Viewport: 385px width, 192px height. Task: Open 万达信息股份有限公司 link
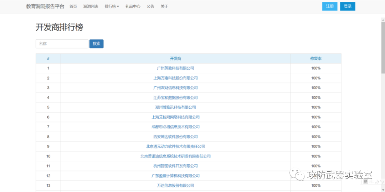click(x=175, y=185)
